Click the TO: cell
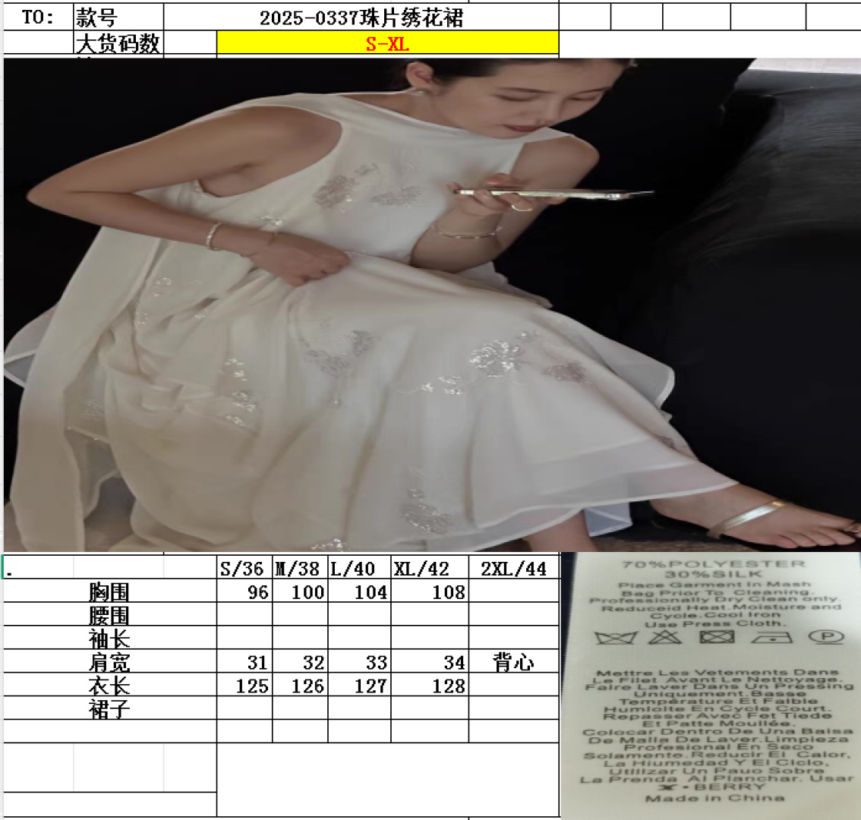The image size is (861, 820). pyautogui.click(x=38, y=17)
